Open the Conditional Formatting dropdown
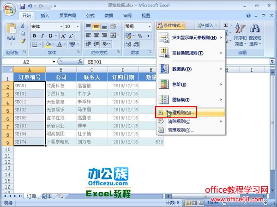 (171, 25)
